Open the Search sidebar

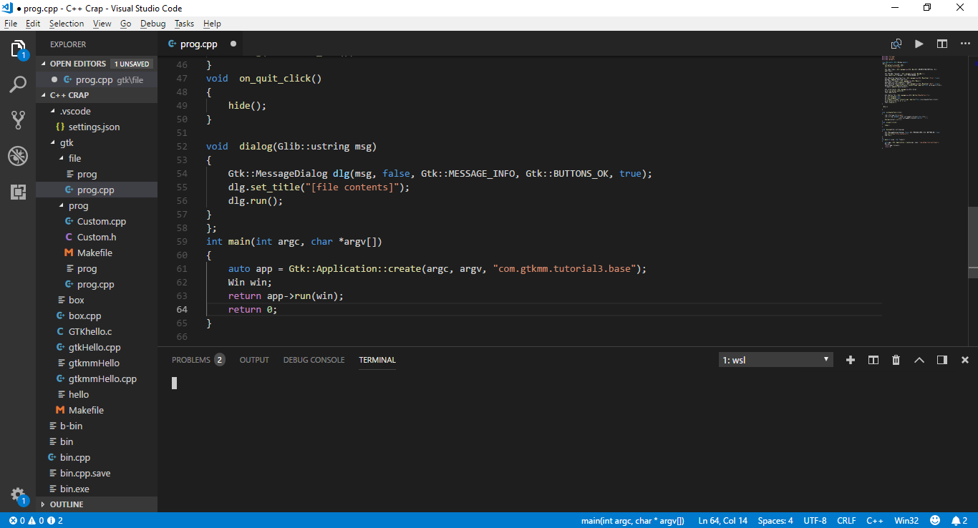point(17,84)
